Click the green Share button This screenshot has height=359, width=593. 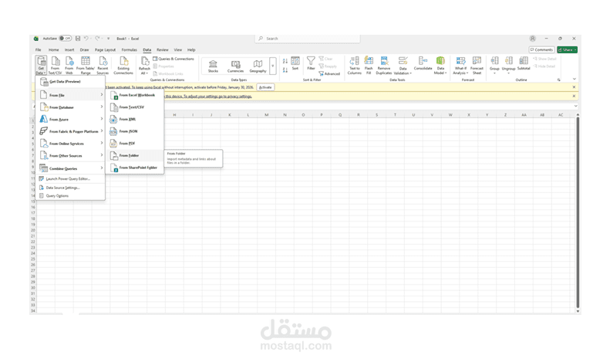pyautogui.click(x=567, y=49)
